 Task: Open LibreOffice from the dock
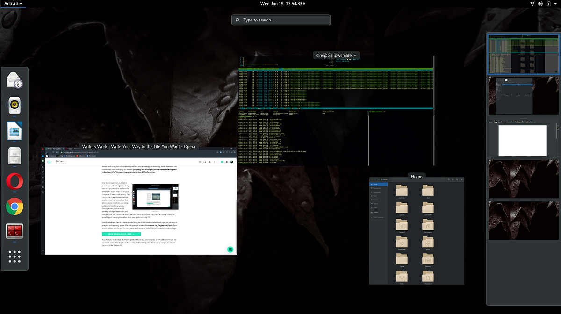coord(14,131)
